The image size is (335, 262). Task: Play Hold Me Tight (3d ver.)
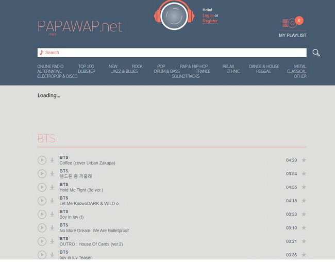(x=42, y=187)
